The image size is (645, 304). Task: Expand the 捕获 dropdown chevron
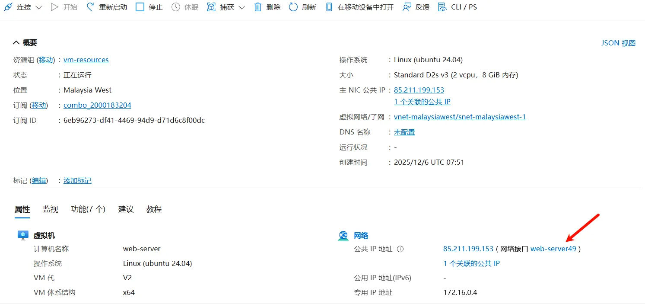pyautogui.click(x=242, y=6)
